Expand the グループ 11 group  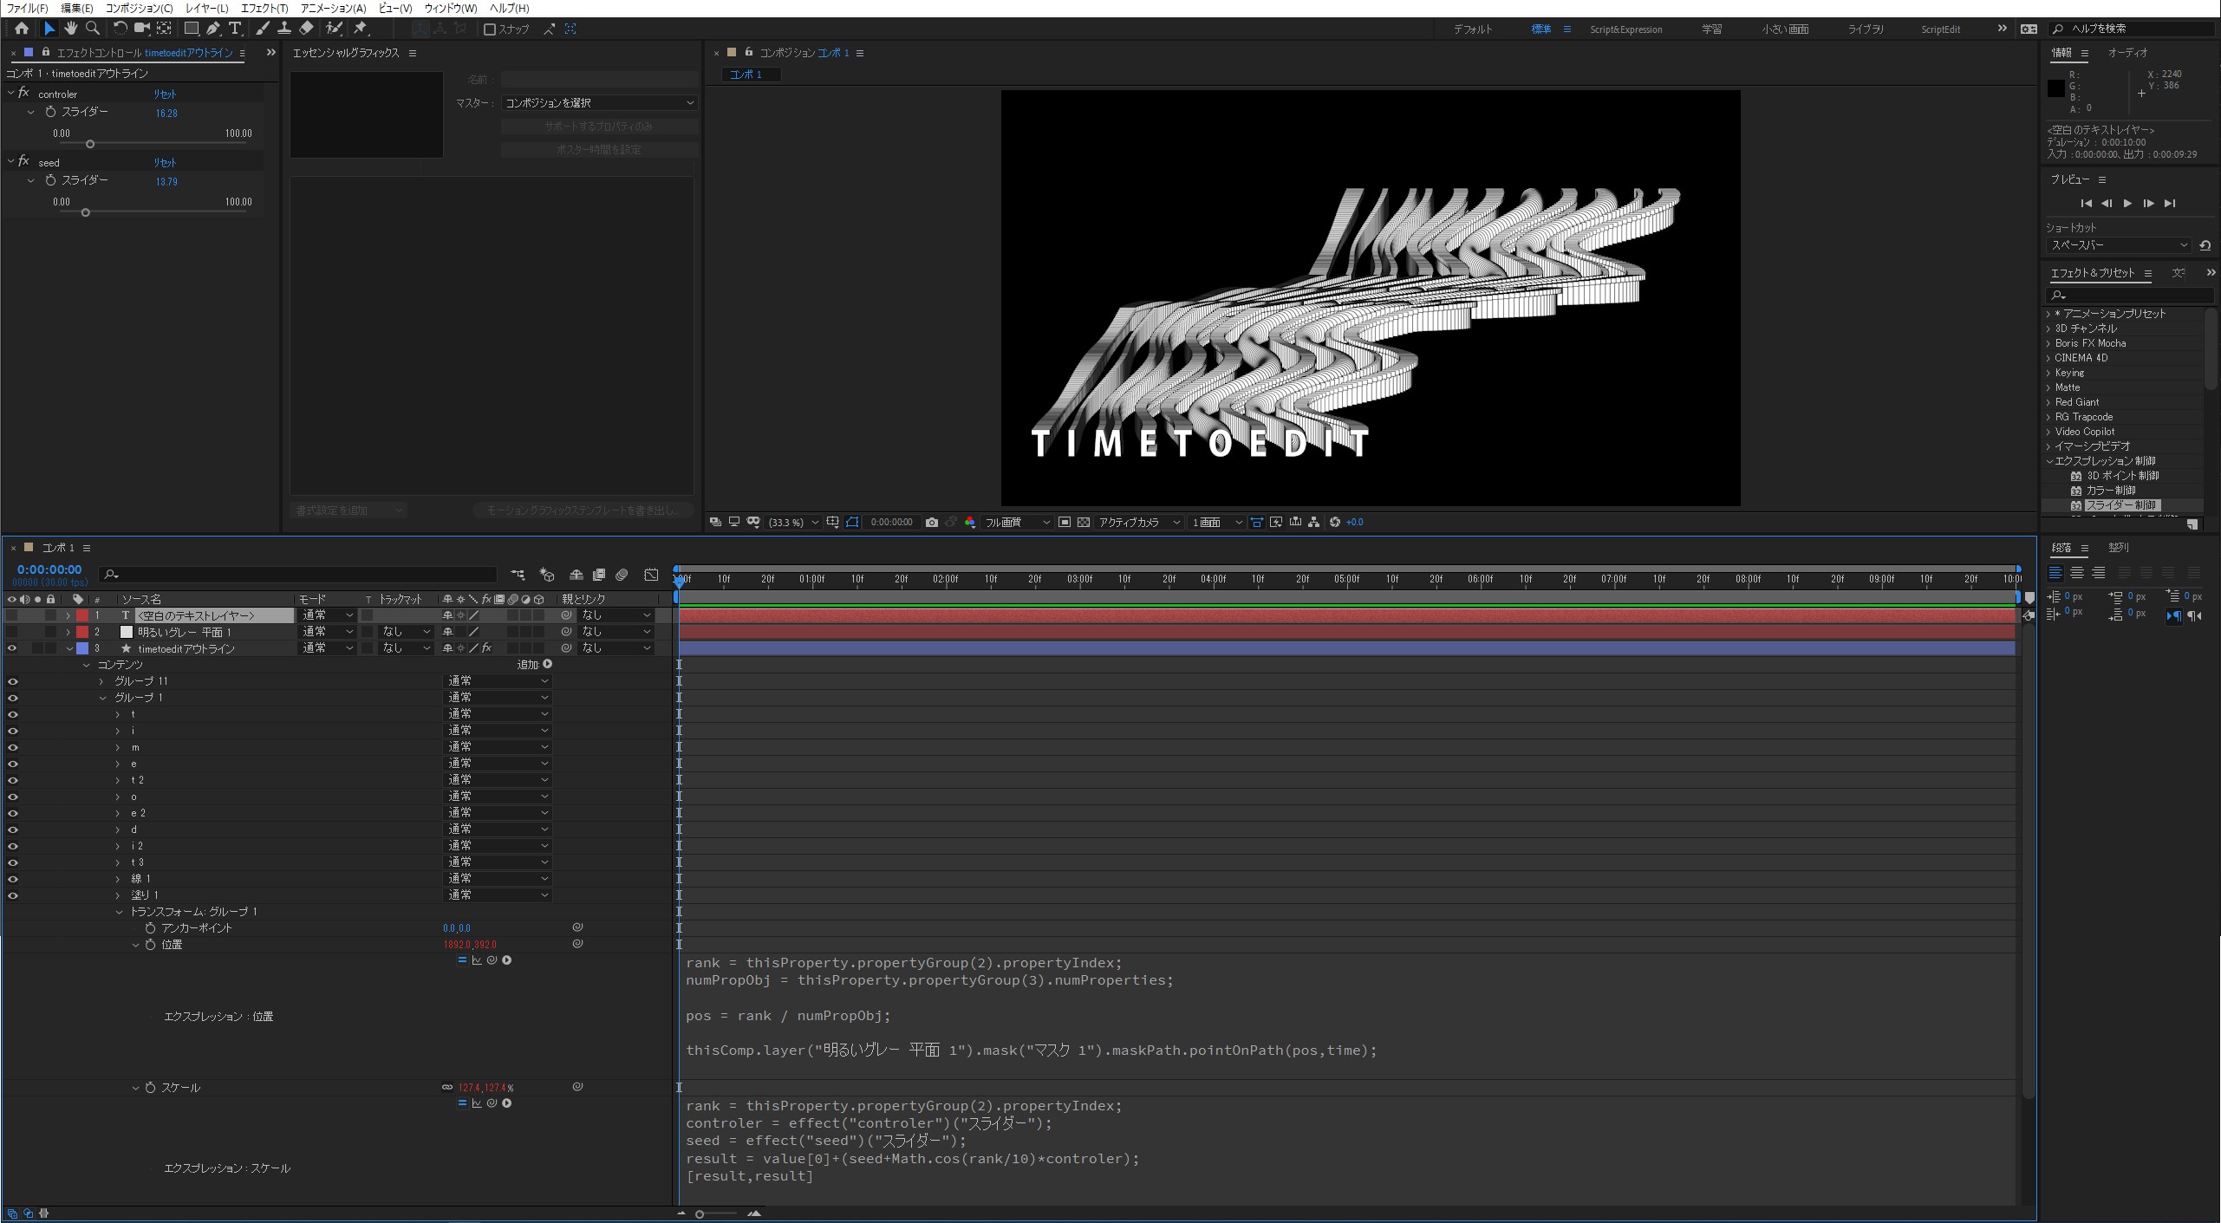point(101,681)
